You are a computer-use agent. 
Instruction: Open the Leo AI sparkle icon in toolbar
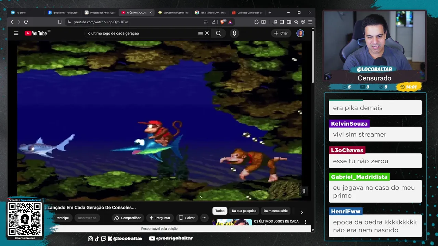(296, 22)
